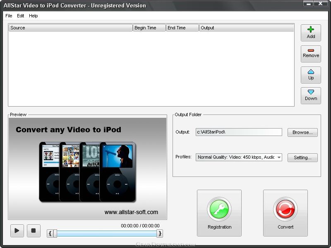This screenshot has height=248, width=331.
Task: Move the item Up with the arrow button
Action: [311, 75]
